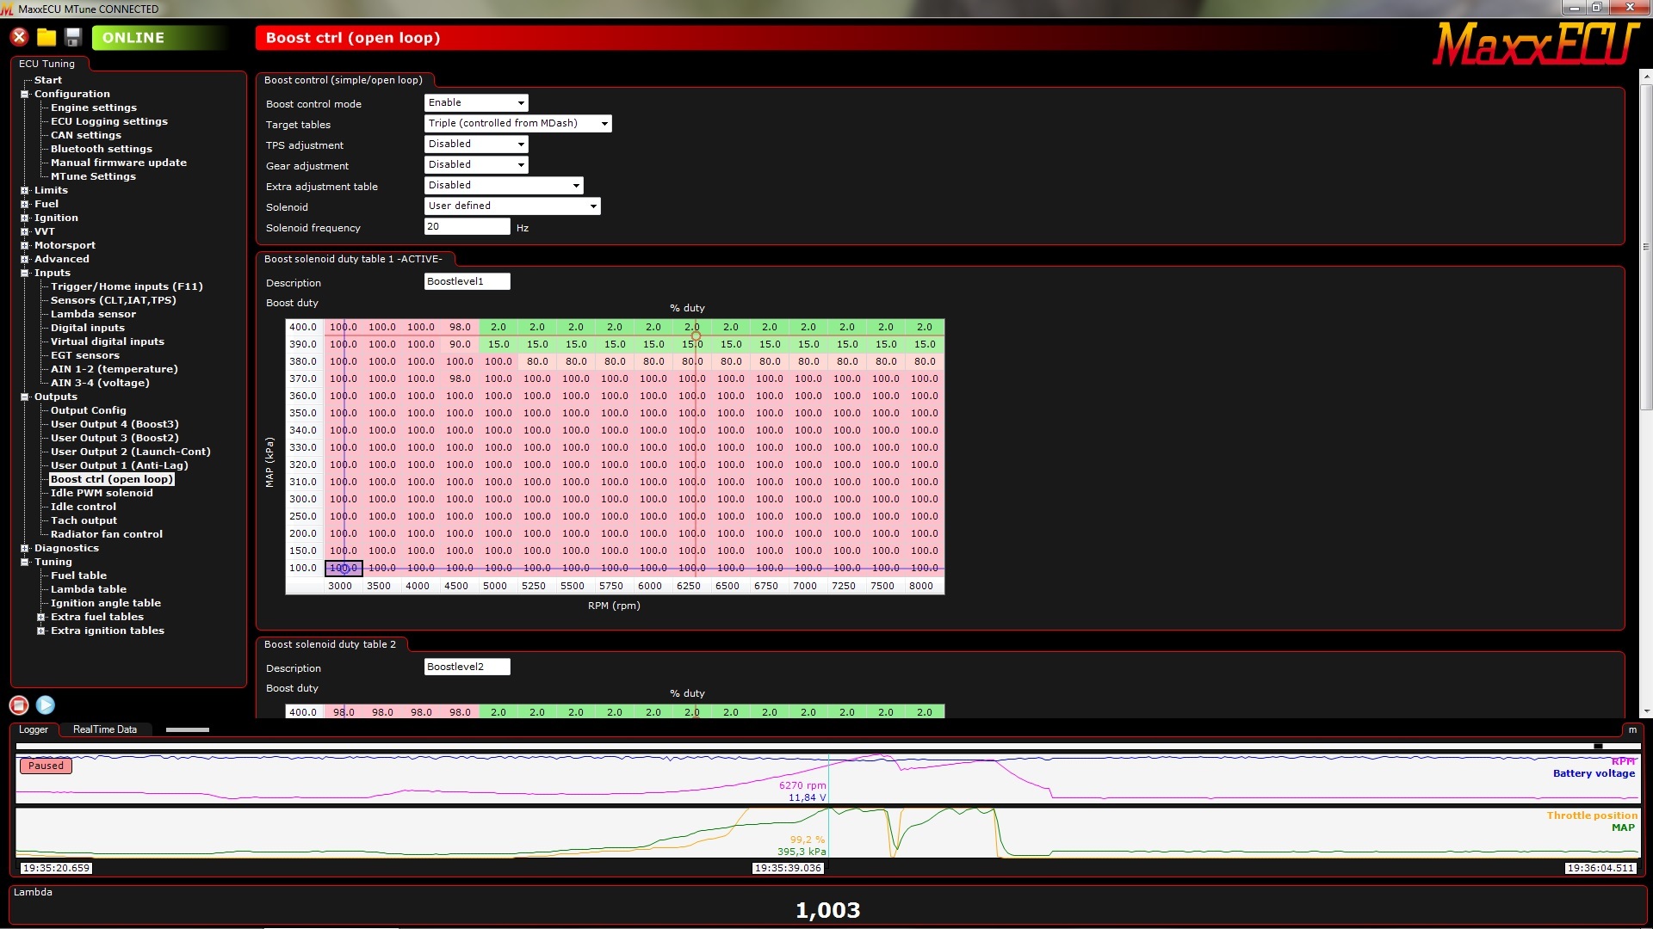This screenshot has height=929, width=1653.
Task: Click the MaxxECU logo
Action: click(1534, 44)
